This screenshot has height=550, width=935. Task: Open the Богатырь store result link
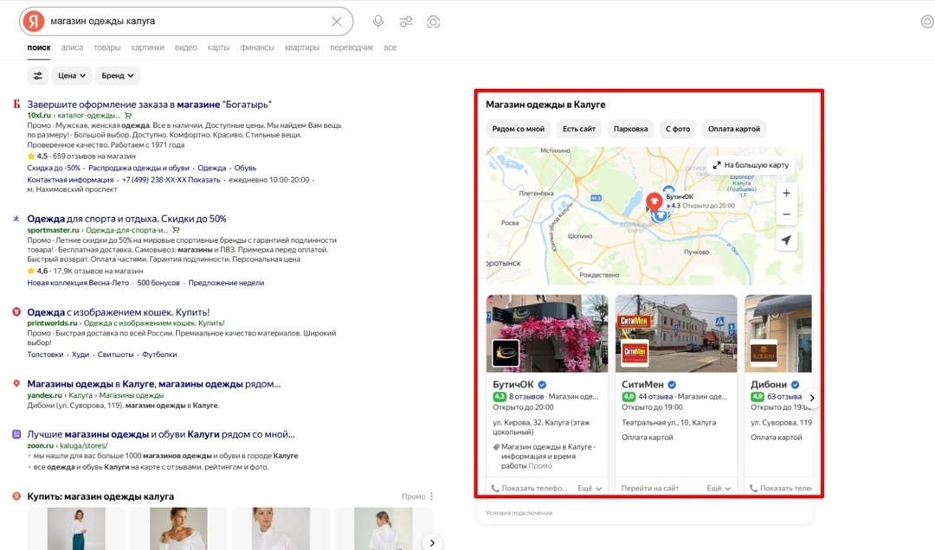point(149,105)
